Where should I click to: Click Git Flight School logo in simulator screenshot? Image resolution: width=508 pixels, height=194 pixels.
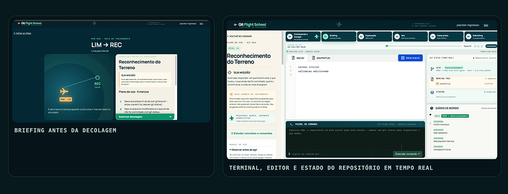pos(250,24)
